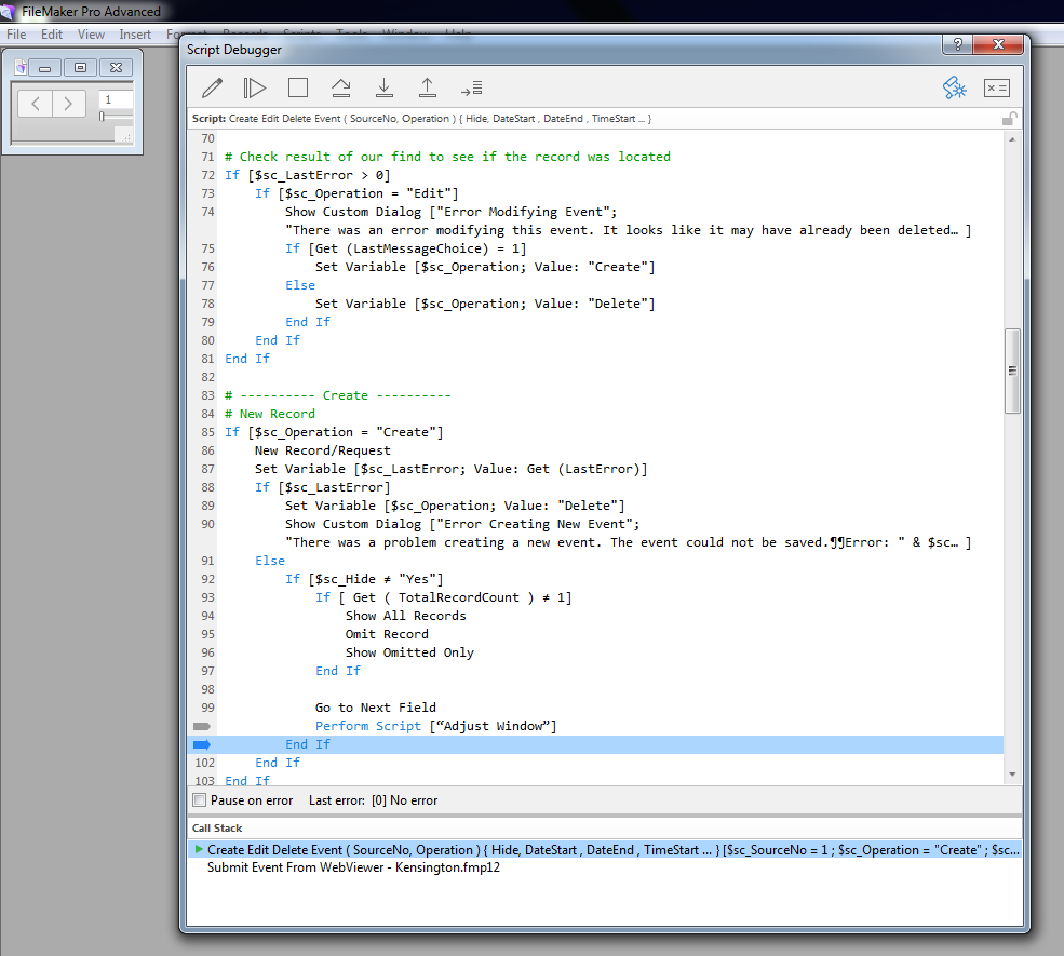1064x956 pixels.
Task: Click the help question mark icon
Action: (x=959, y=44)
